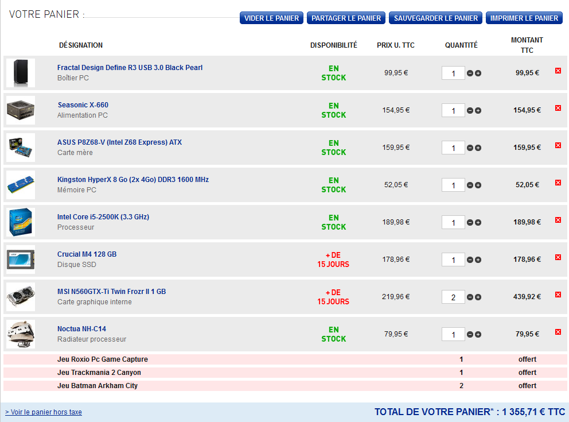This screenshot has height=422, width=569.
Task: Open Voir le panier hors taxe link
Action: coord(44,412)
